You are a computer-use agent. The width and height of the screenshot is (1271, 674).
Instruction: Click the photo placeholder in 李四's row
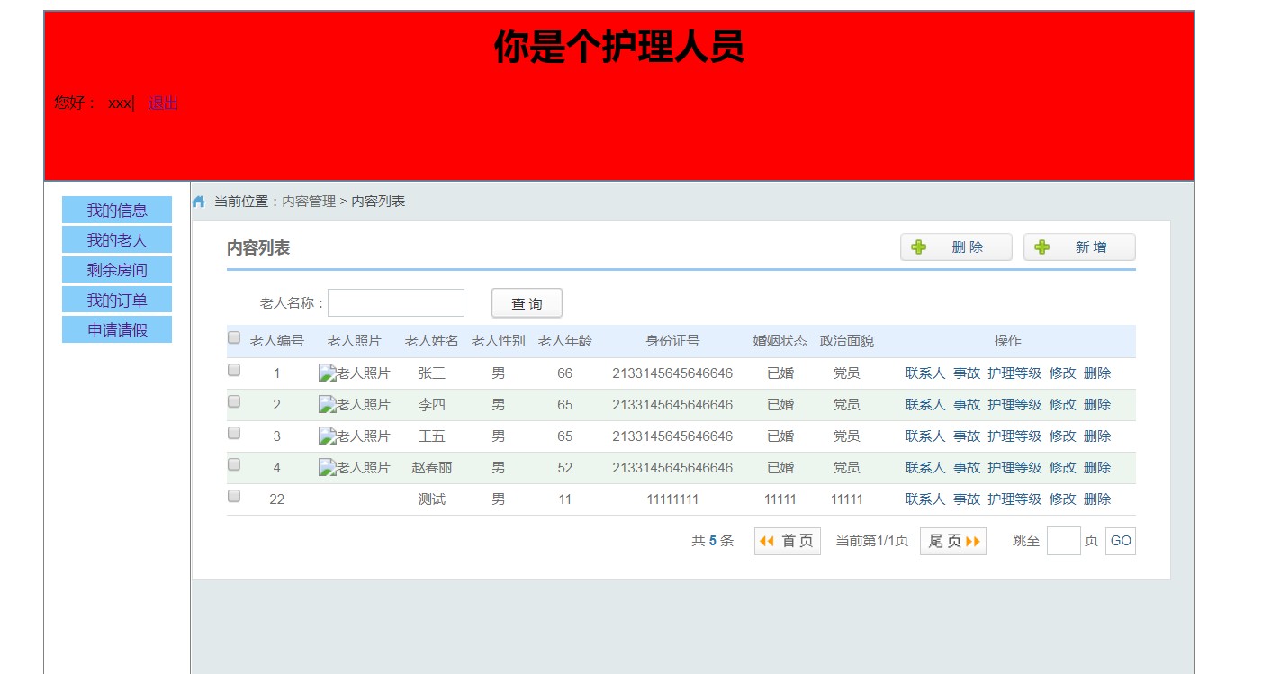[x=355, y=405]
